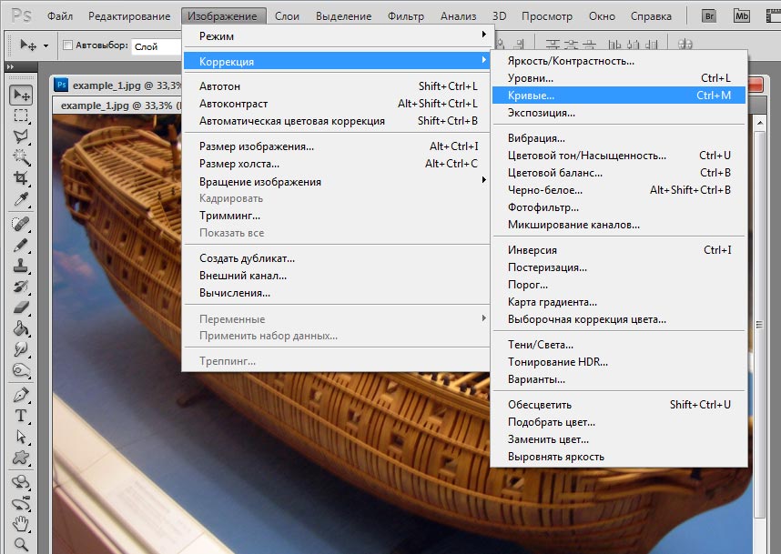Select the Crop tool
The width and height of the screenshot is (781, 554).
21,178
